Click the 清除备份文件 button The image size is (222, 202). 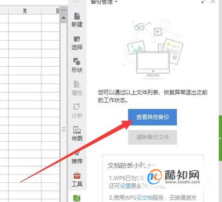point(152,137)
